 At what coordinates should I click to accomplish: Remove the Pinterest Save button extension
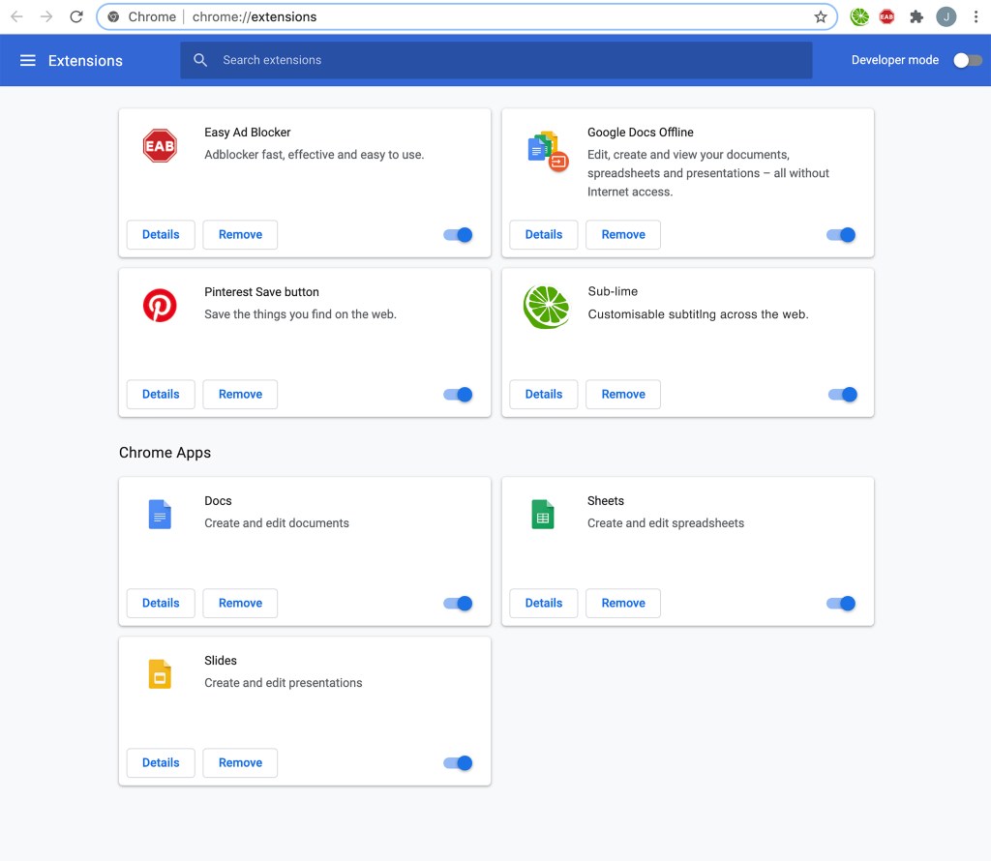(x=240, y=395)
